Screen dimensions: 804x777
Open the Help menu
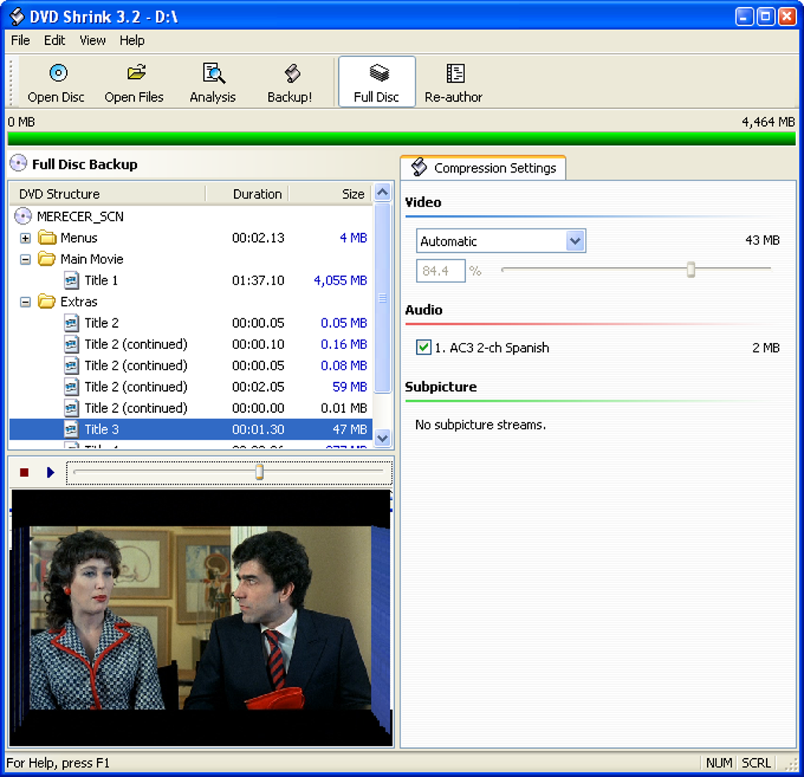tap(132, 40)
